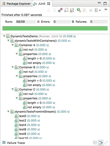Select 'not empty' under Container A
Screen dimensions: 110x146
39,63
